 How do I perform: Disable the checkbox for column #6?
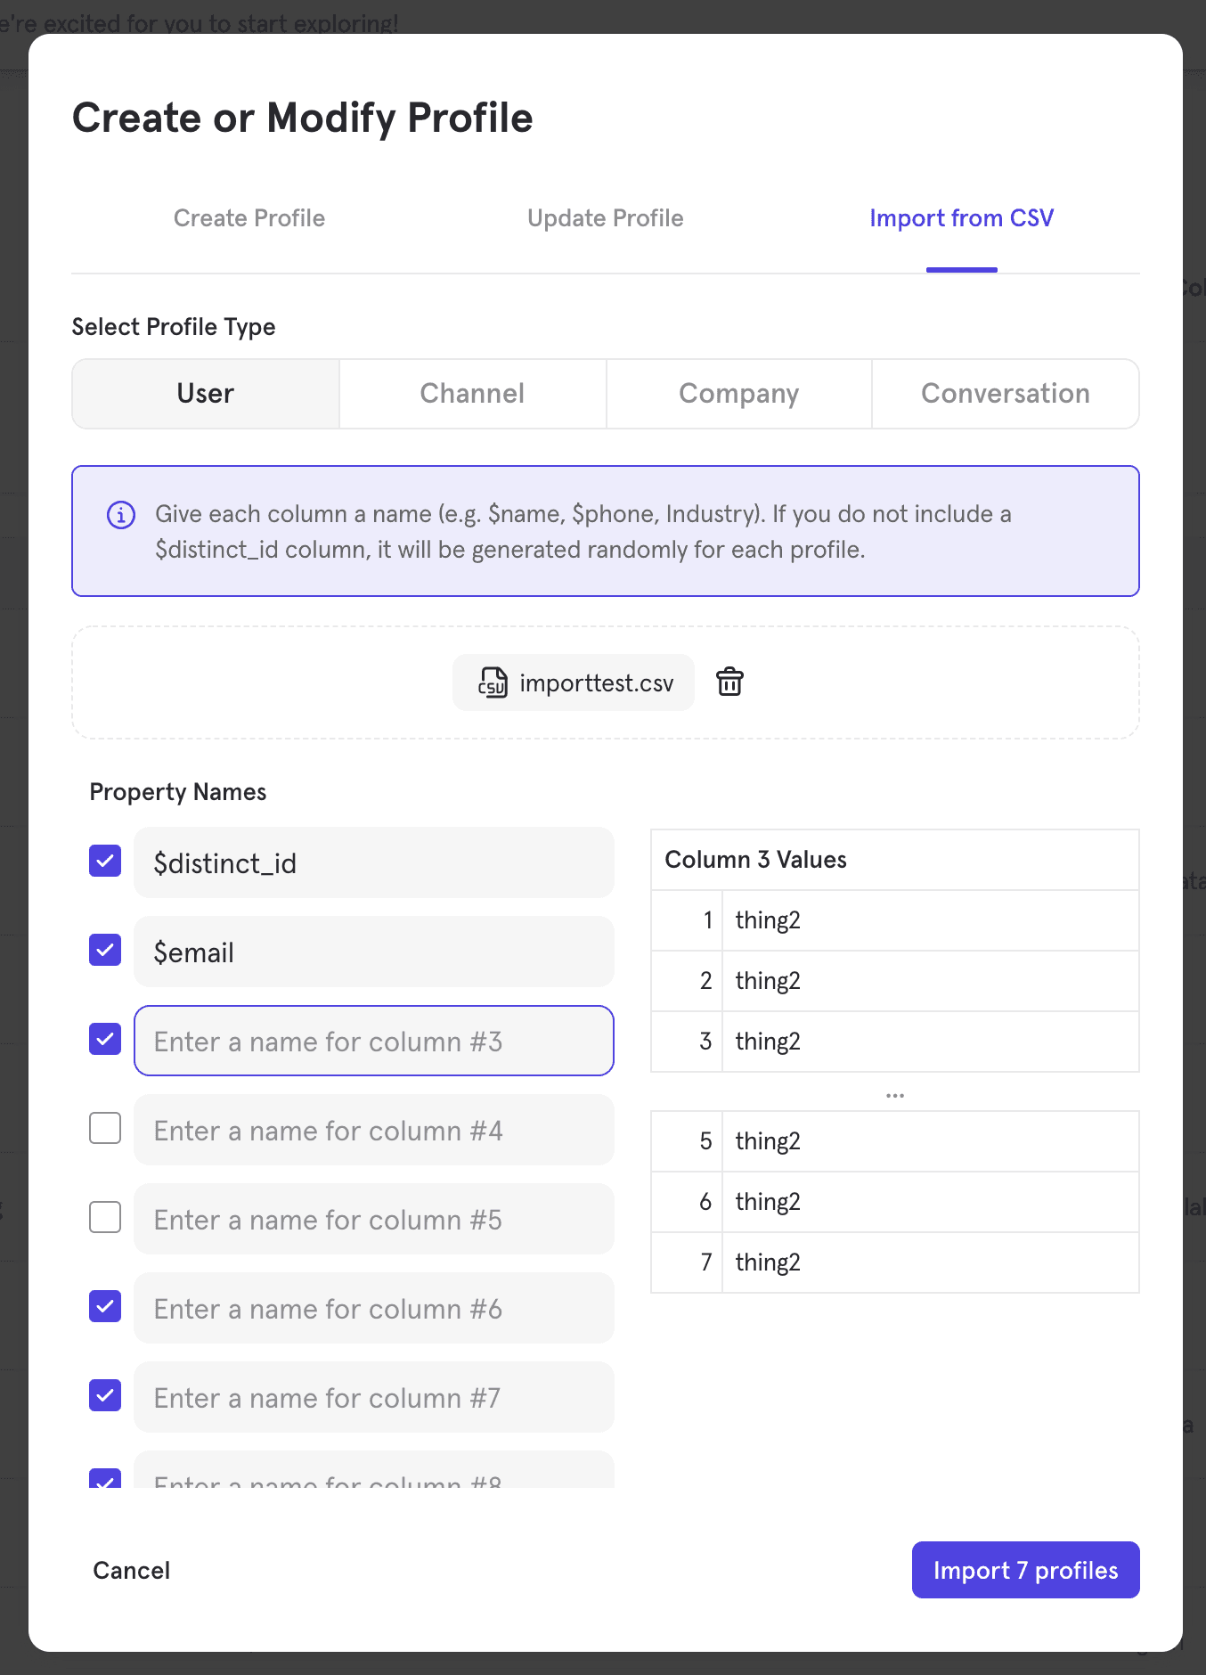coord(105,1307)
